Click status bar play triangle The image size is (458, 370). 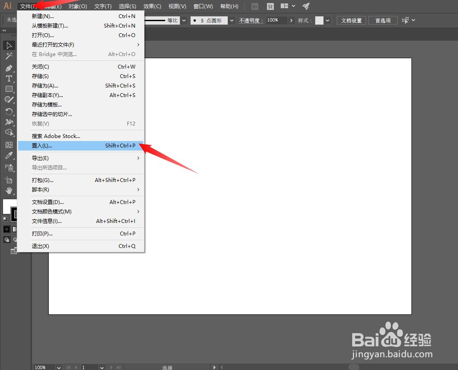[214, 367]
